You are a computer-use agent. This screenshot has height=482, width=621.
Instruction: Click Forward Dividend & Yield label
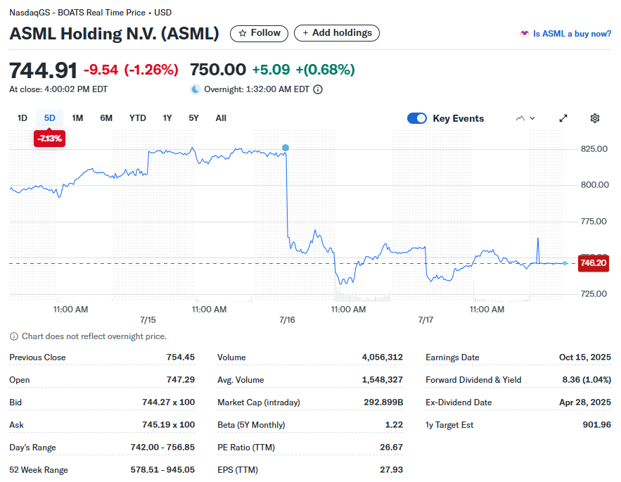tap(473, 380)
